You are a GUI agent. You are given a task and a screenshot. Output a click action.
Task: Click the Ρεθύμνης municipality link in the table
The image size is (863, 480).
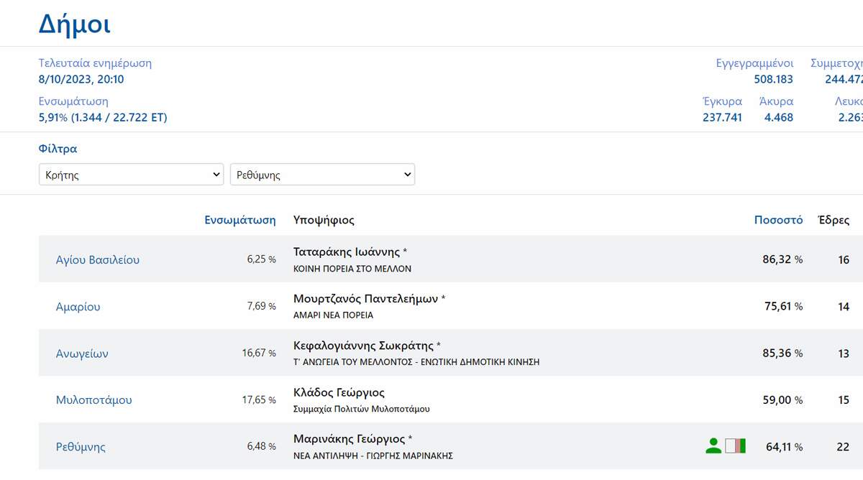click(81, 447)
